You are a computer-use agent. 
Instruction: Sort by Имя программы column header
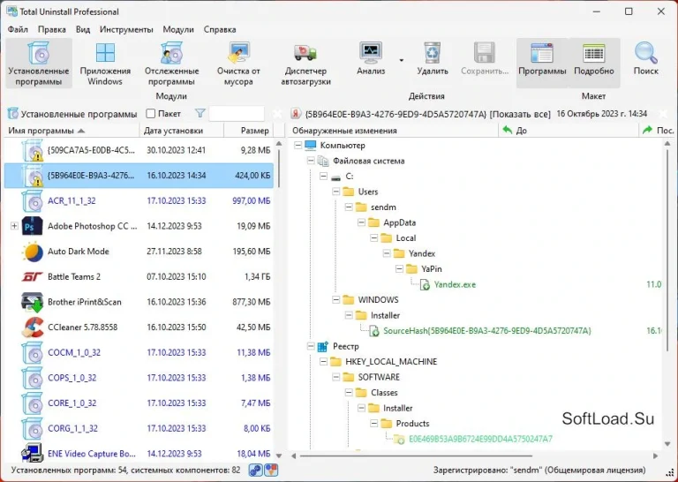(x=72, y=131)
